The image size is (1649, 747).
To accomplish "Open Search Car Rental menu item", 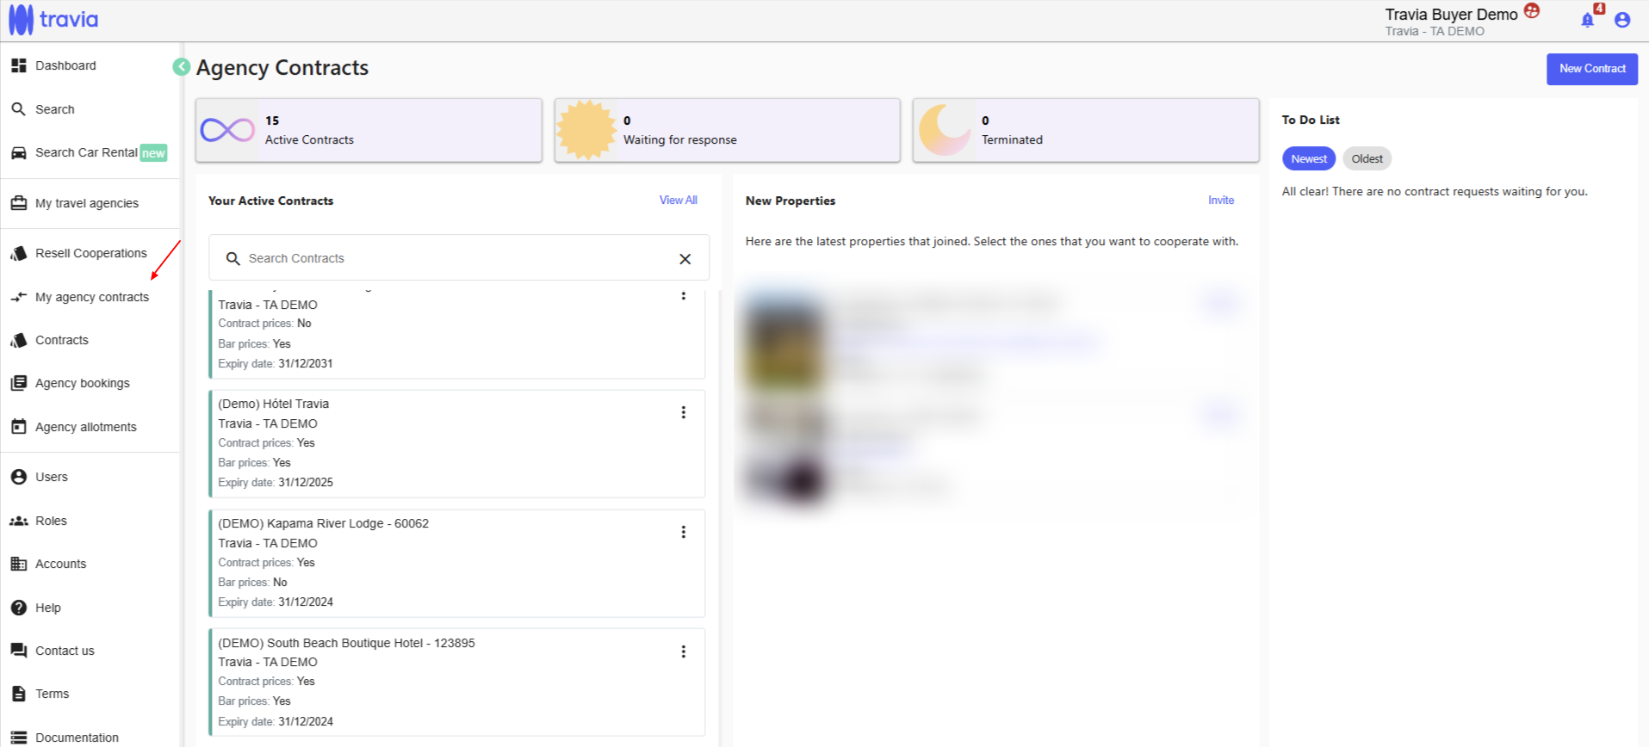I will (86, 152).
